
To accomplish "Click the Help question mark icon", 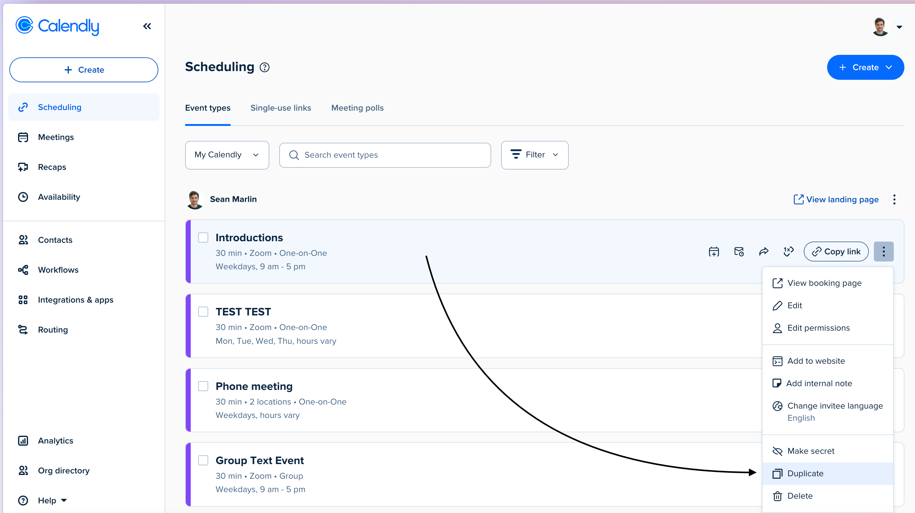I will (23, 500).
